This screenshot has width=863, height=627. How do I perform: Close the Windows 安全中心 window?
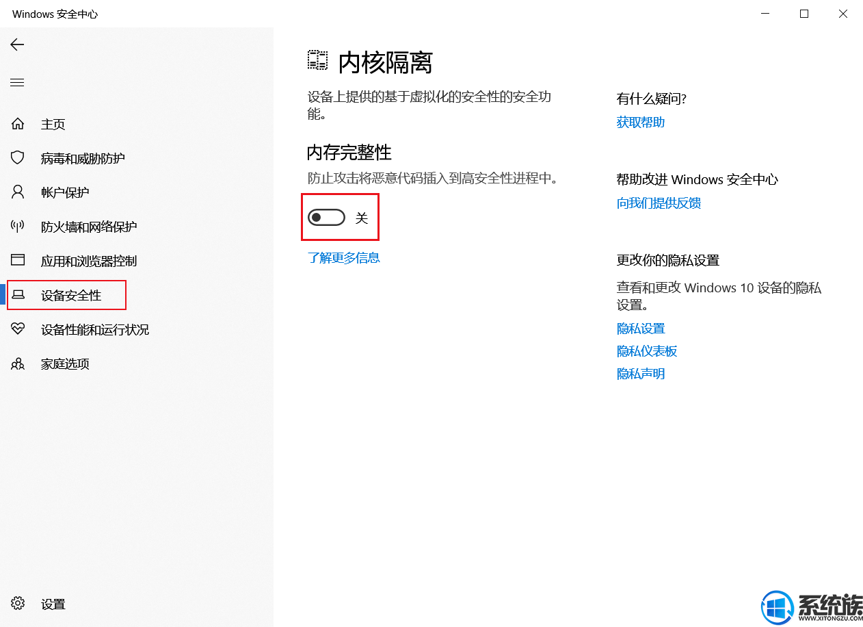(x=843, y=14)
